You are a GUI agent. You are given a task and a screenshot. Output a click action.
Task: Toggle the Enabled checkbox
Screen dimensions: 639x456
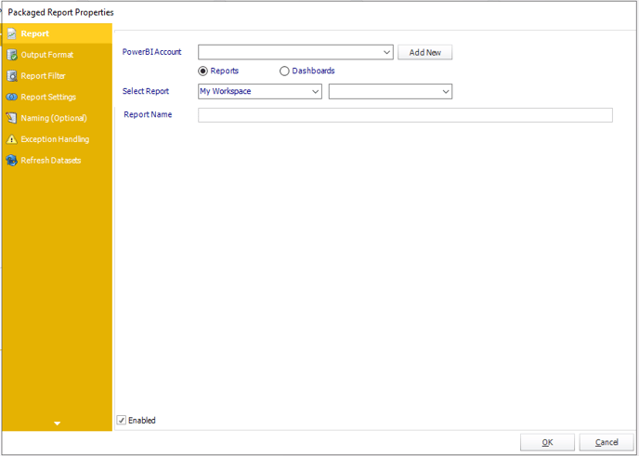pyautogui.click(x=122, y=420)
